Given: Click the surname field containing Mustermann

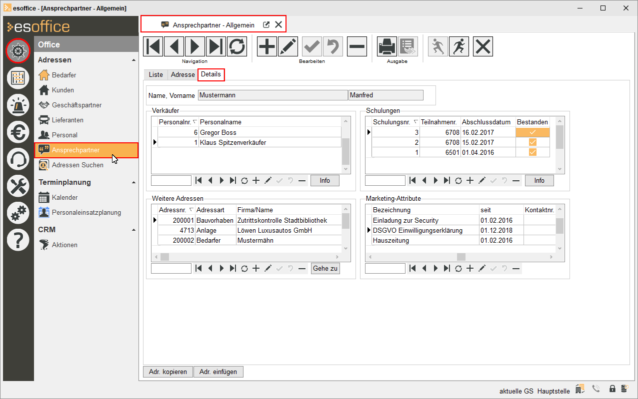Looking at the screenshot, I should click(272, 95).
